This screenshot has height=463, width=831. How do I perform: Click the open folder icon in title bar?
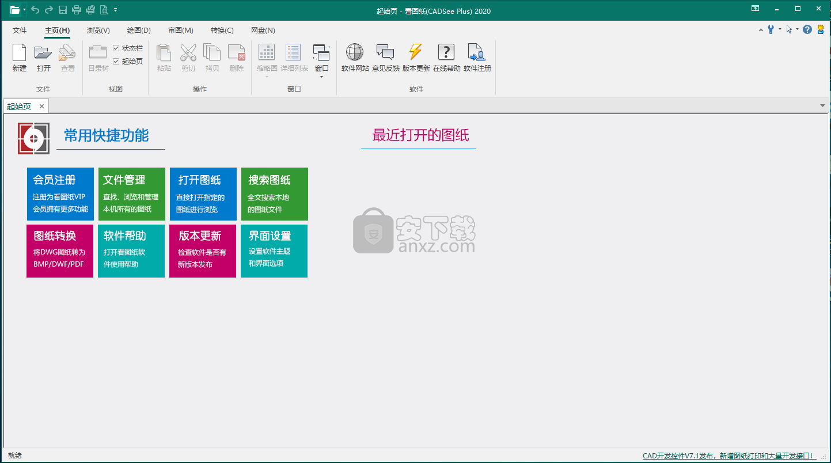15,10
